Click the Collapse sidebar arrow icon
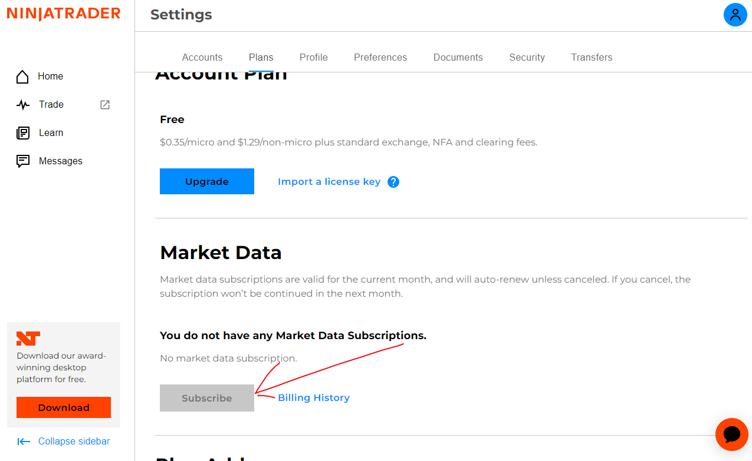The width and height of the screenshot is (752, 461). (24, 442)
